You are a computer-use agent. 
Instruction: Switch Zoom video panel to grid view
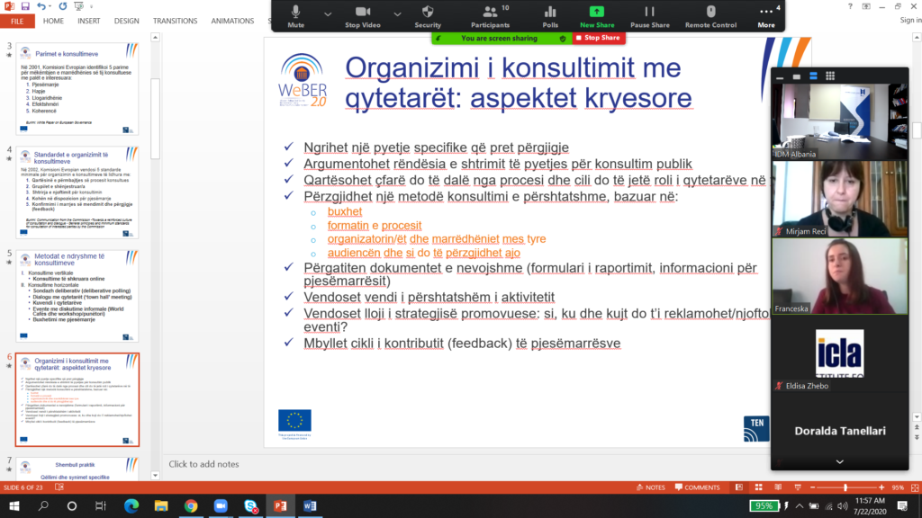830,76
